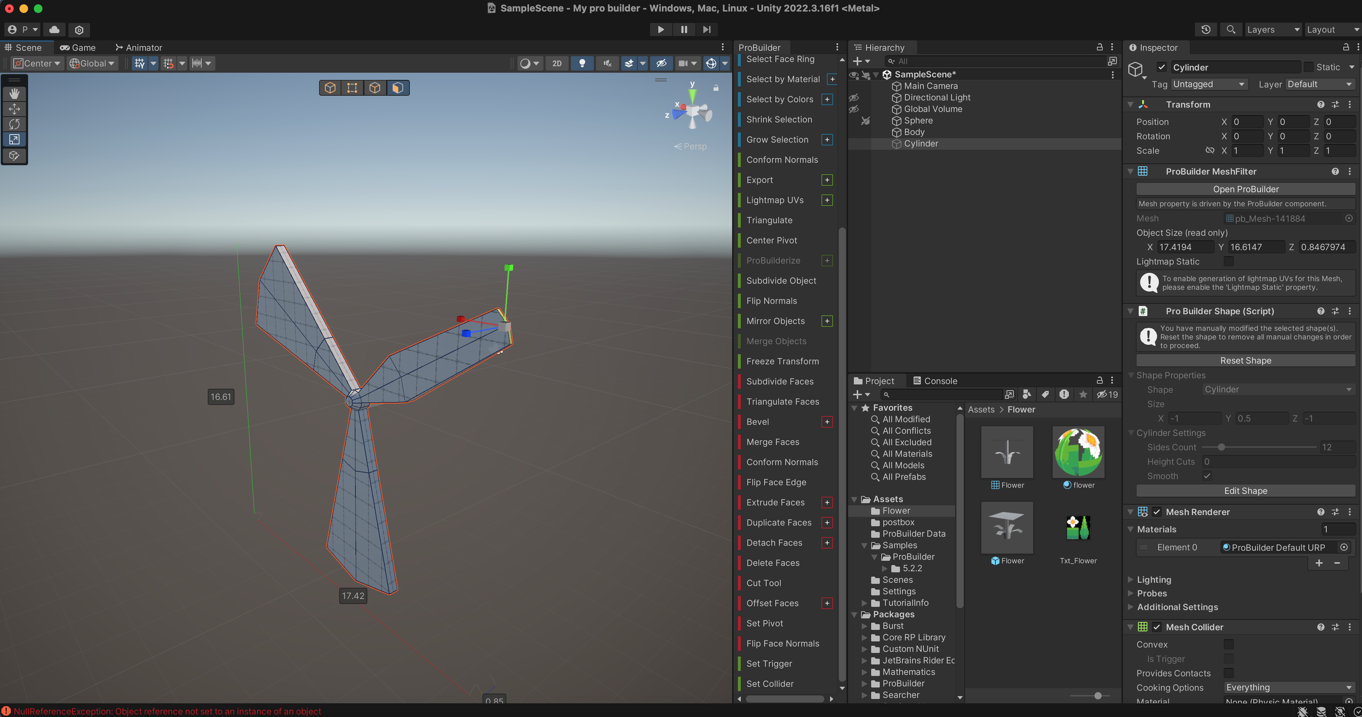The image size is (1362, 717).
Task: Click the cloud services icon
Action: tap(54, 30)
